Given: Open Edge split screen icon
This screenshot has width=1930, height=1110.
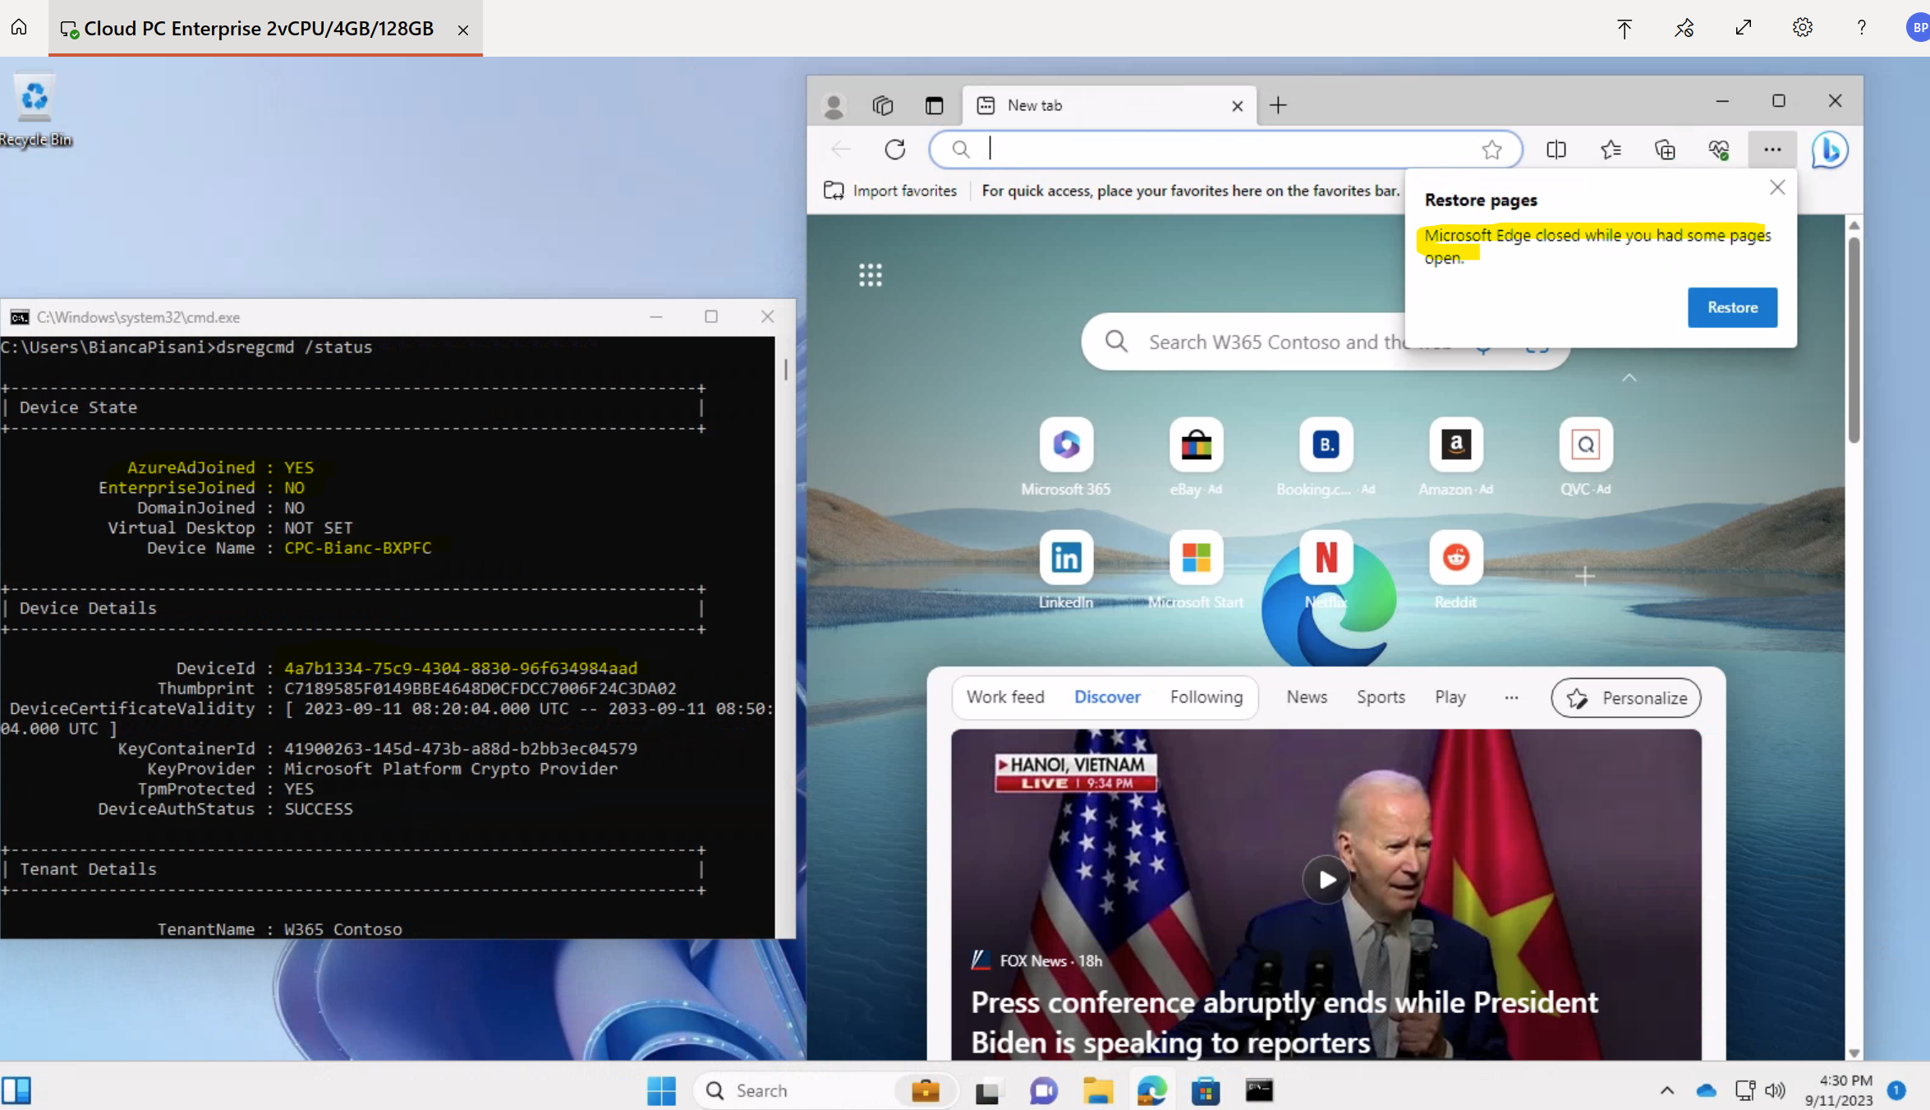Looking at the screenshot, I should (1556, 150).
